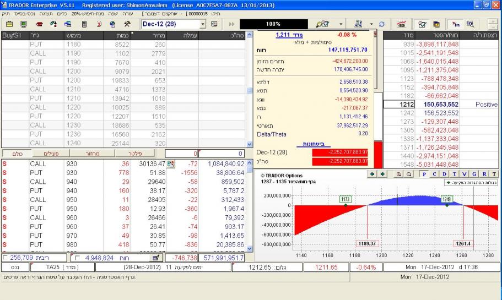
Task: Expand the dropdown beside the network computers icon
Action: coord(371,25)
